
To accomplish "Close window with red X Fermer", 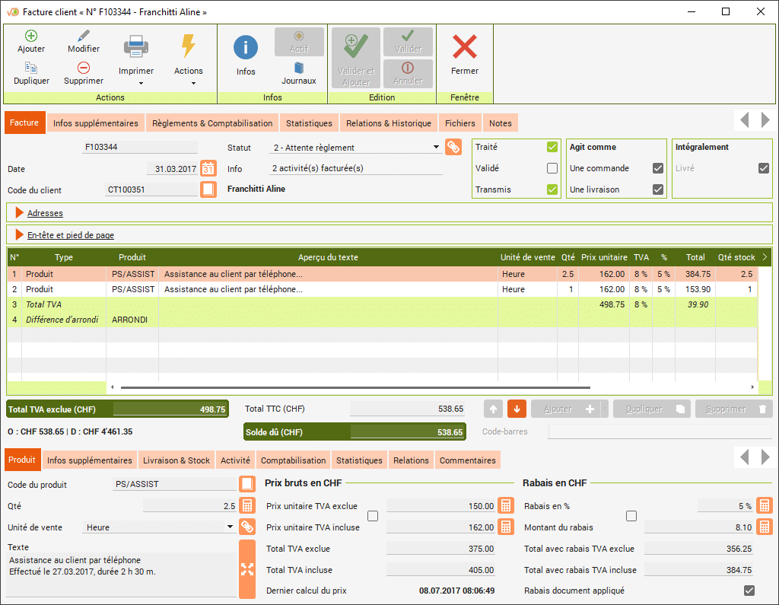I will (x=465, y=47).
